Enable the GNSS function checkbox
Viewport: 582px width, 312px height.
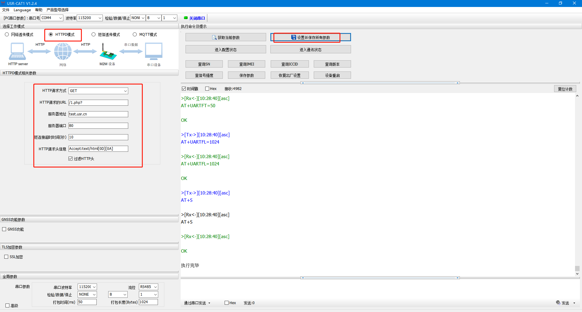[4, 229]
